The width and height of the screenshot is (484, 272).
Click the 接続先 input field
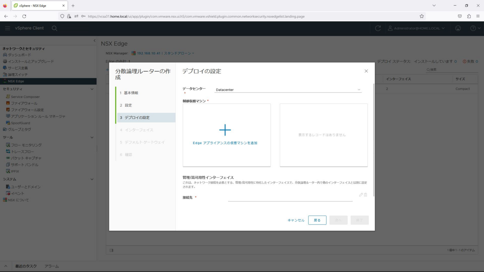pyautogui.click(x=290, y=197)
